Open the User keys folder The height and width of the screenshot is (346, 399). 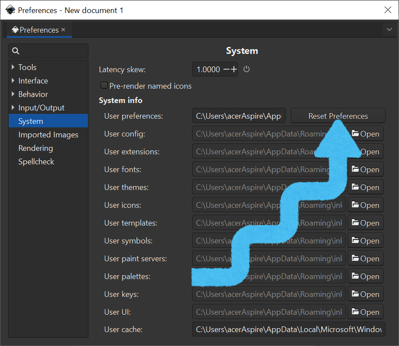coord(365,294)
